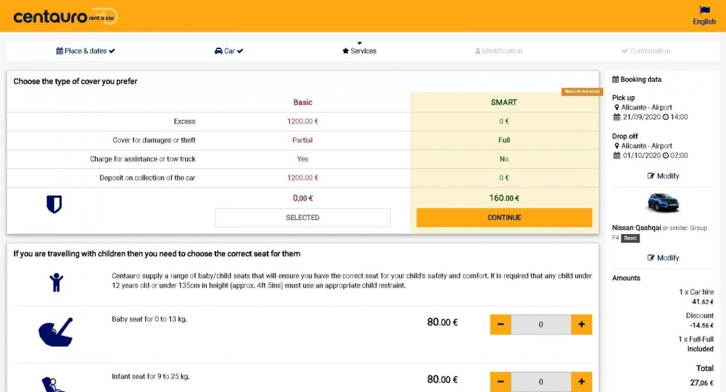The height and width of the screenshot is (392, 726).
Task: Click the baby seat icon
Action: coord(56,332)
